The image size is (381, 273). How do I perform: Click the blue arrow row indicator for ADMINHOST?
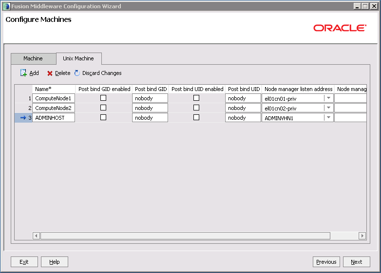(x=23, y=118)
